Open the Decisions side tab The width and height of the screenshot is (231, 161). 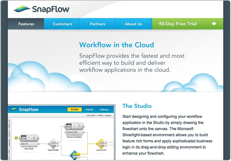9,143
